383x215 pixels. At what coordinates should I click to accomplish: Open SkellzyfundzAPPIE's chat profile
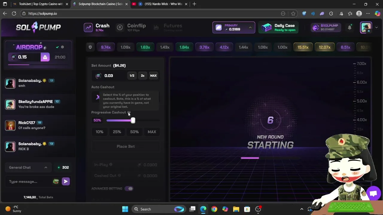point(35,102)
